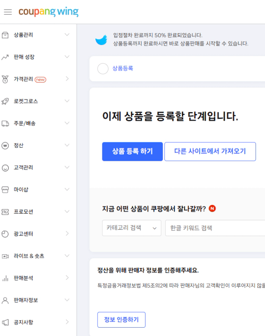Expand the 주문/배송 chevron
265x336 pixels.
point(67,123)
